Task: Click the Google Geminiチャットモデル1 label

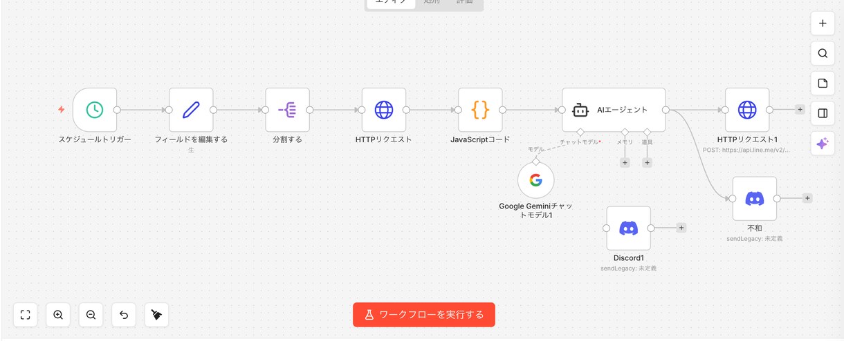Action: point(536,211)
